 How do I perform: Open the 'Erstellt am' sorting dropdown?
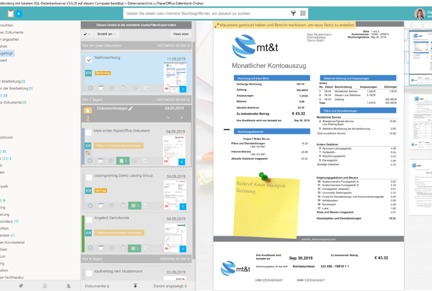click(107, 34)
